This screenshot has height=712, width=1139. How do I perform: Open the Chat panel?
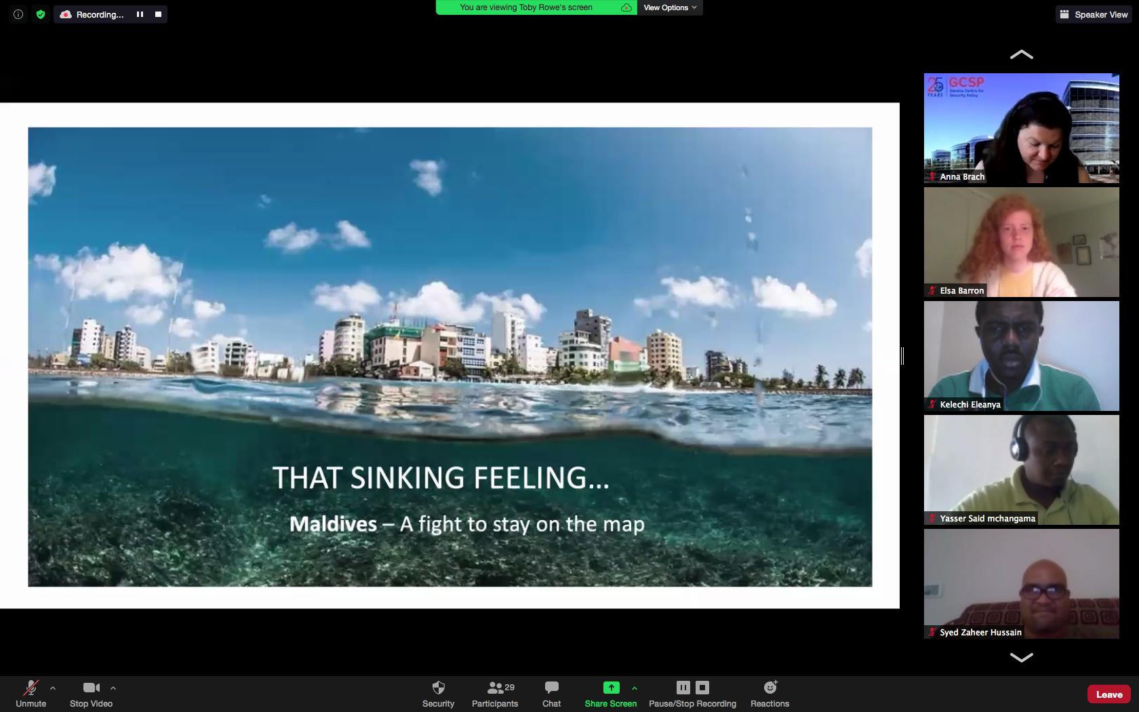pyautogui.click(x=551, y=694)
